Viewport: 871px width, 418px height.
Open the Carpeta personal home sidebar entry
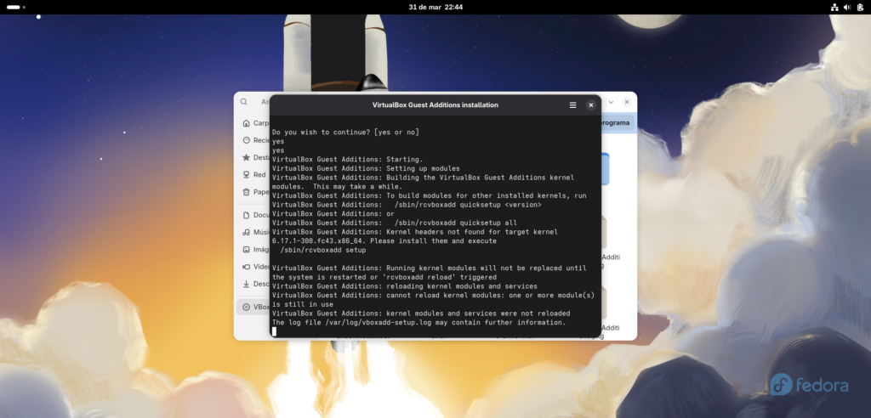tap(255, 123)
